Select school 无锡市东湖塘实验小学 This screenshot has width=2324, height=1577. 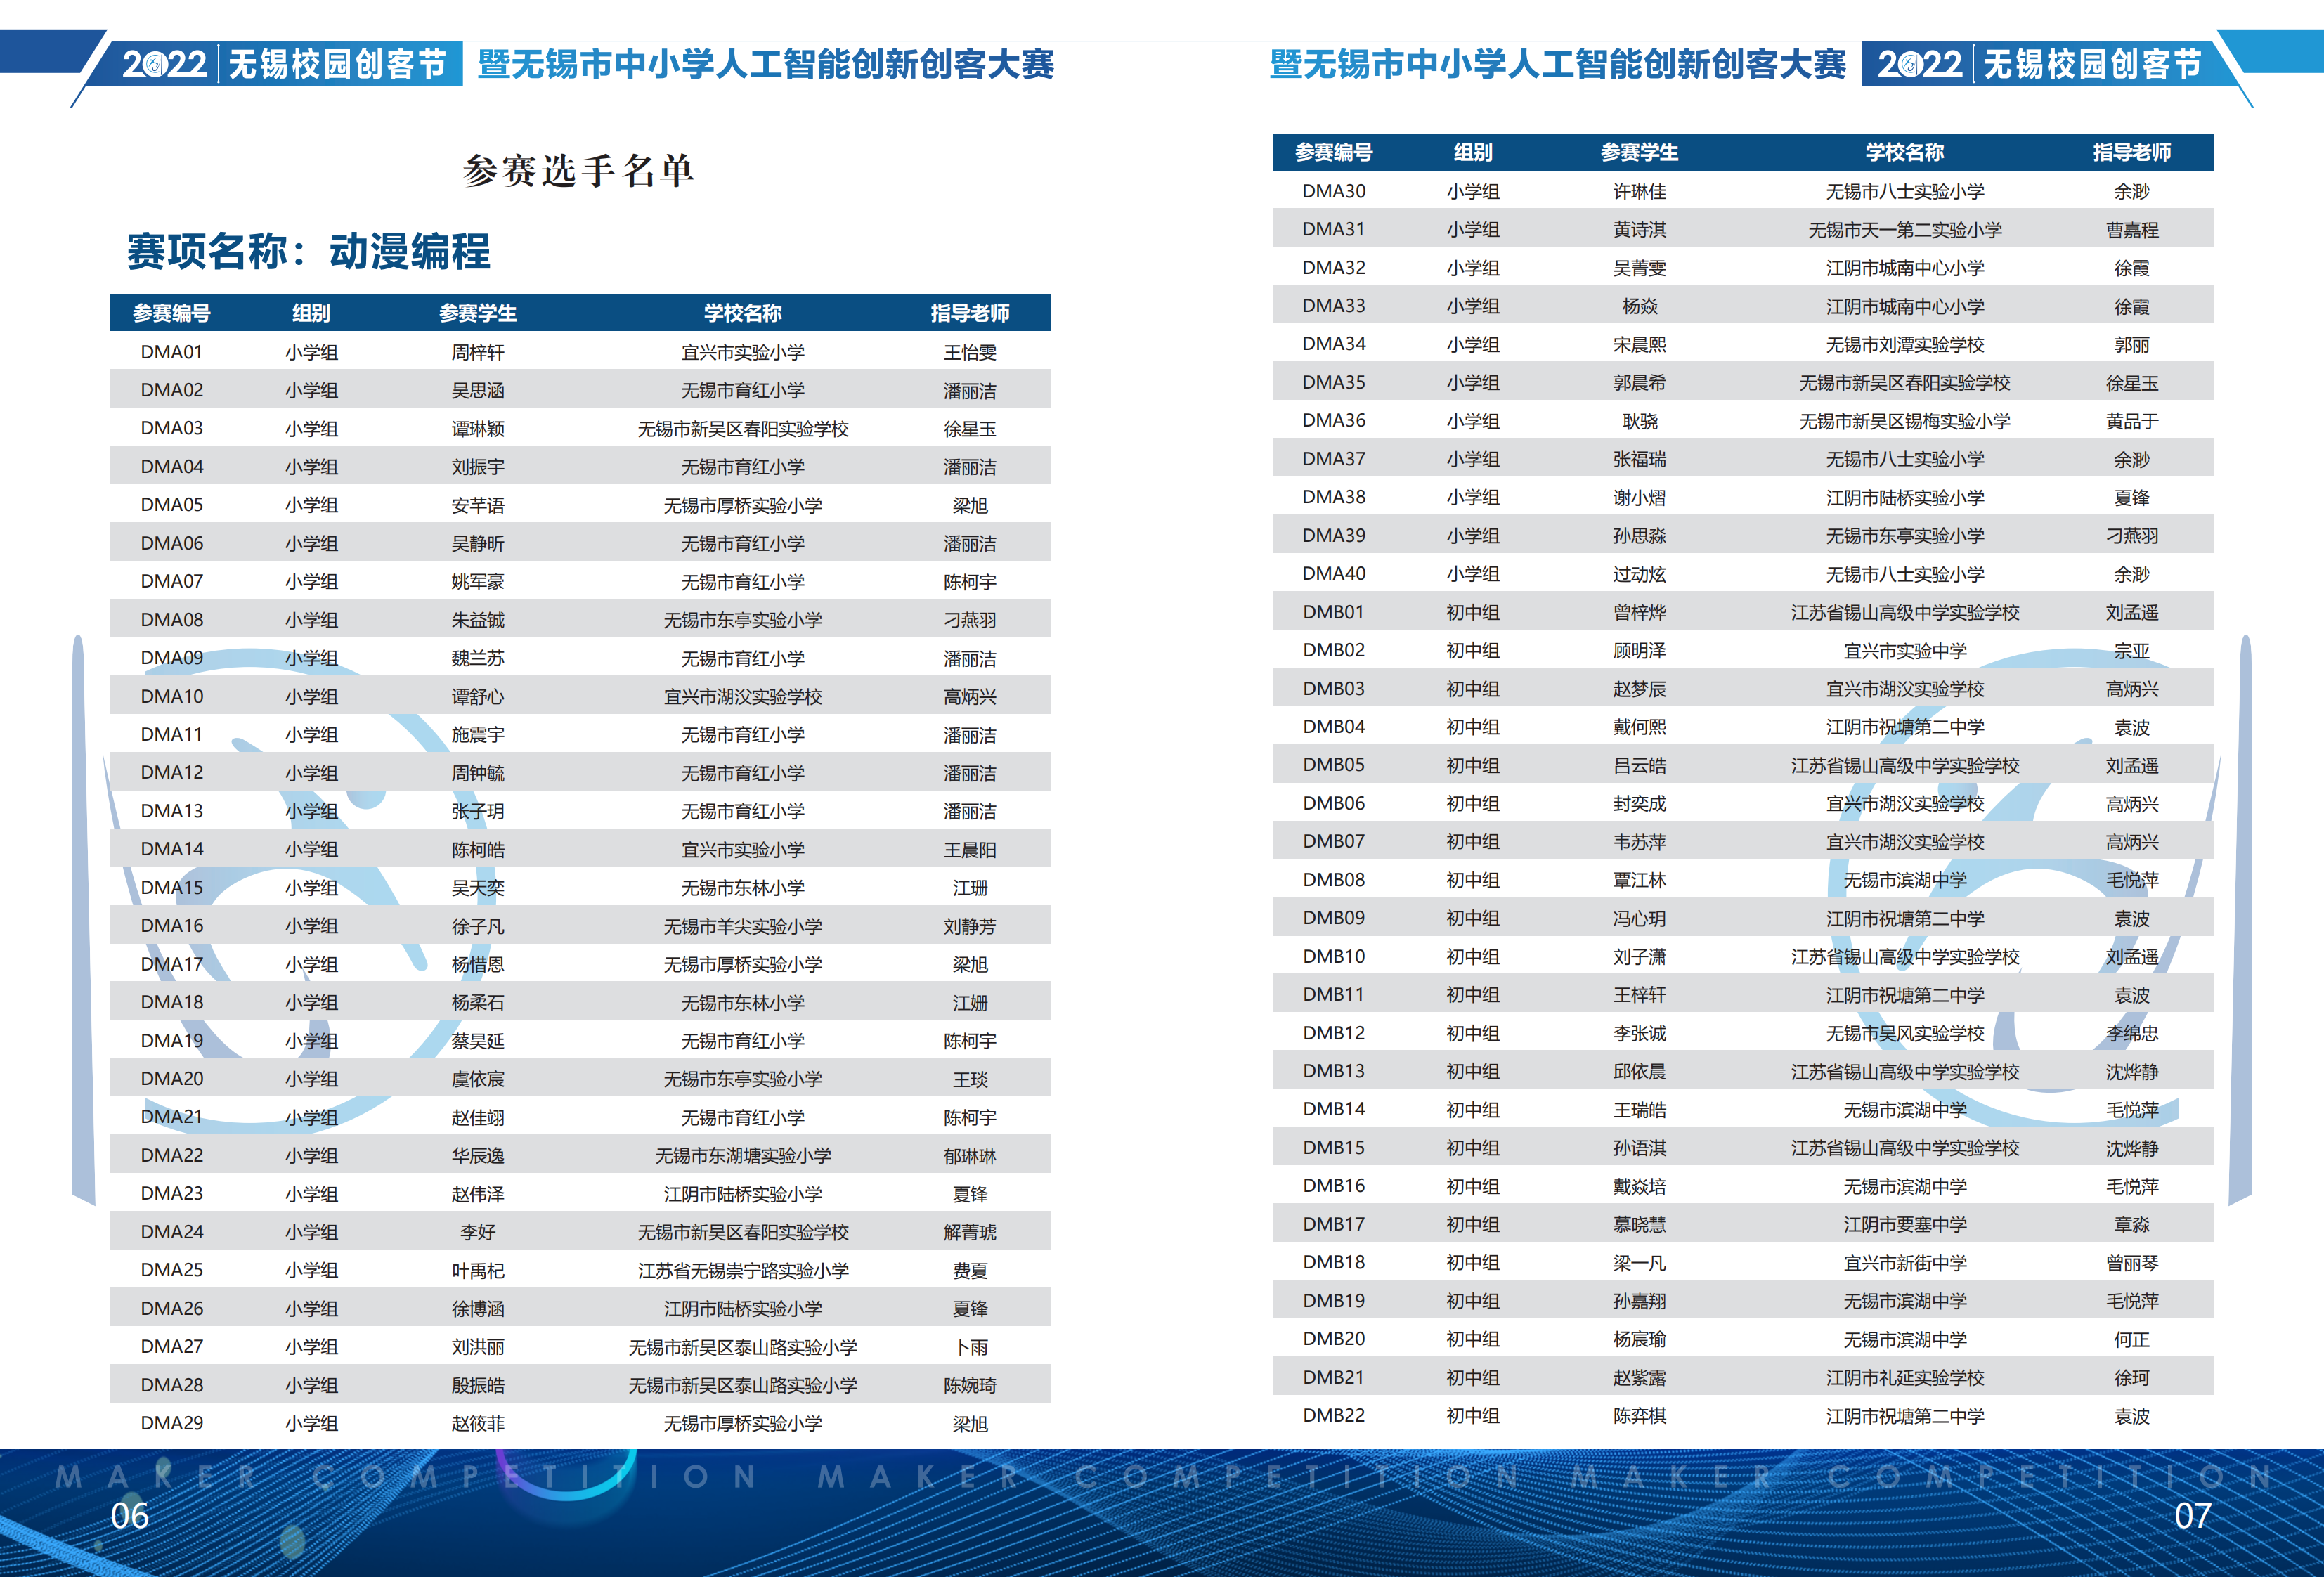click(x=743, y=1155)
